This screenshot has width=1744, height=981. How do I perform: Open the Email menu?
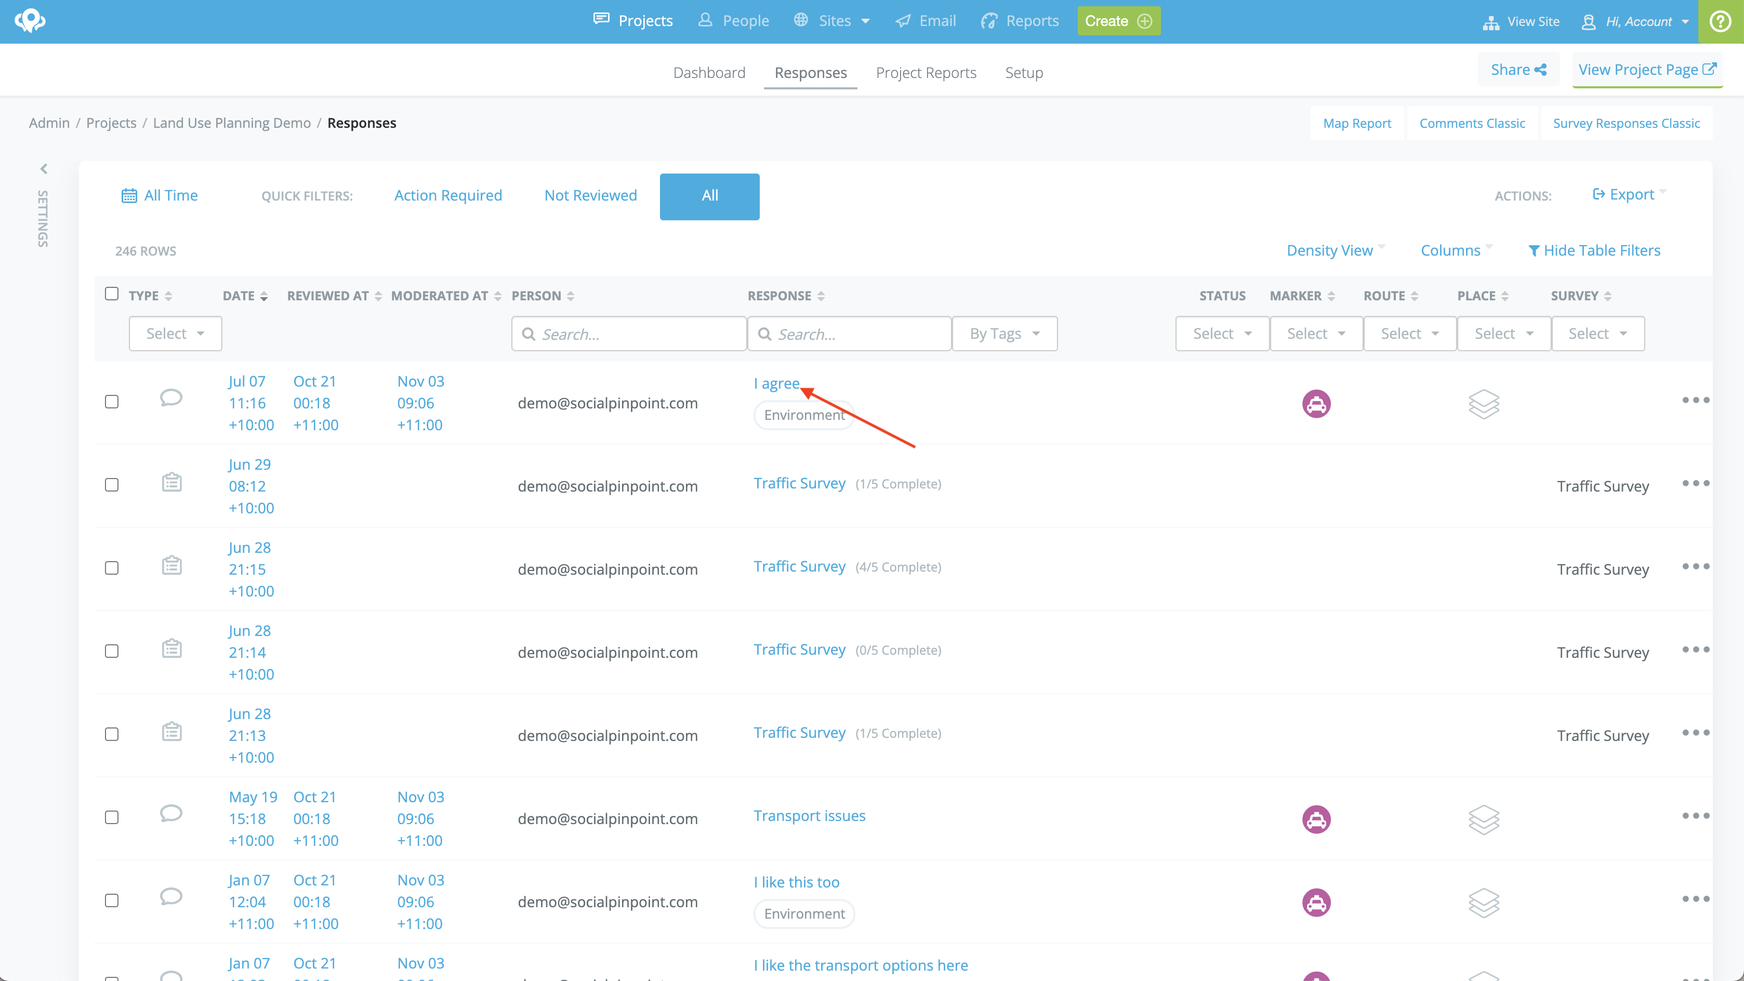click(x=926, y=21)
